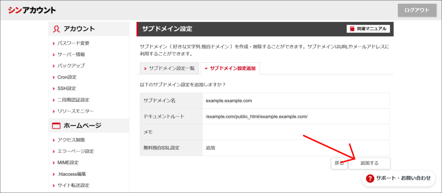Go to サーバー情報 page
The width and height of the screenshot is (442, 193).
click(x=71, y=54)
